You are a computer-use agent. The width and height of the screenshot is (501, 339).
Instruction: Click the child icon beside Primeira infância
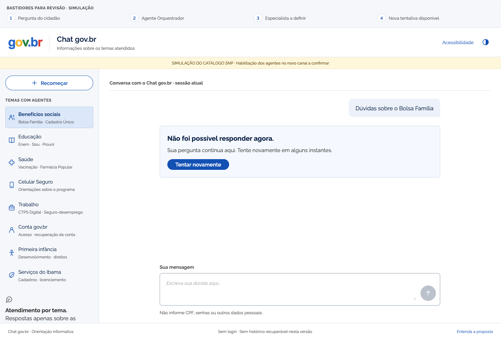[12, 252]
